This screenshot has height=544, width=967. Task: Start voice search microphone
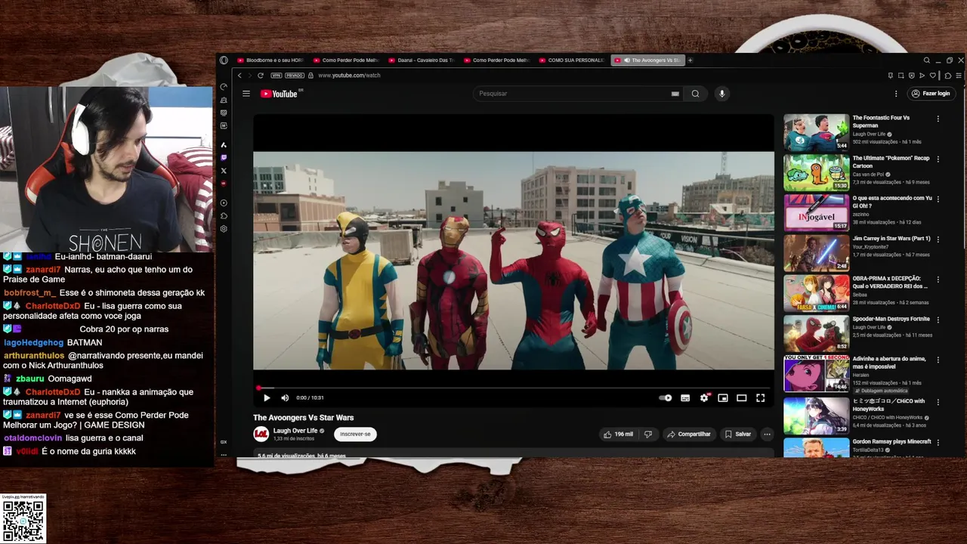pyautogui.click(x=721, y=94)
